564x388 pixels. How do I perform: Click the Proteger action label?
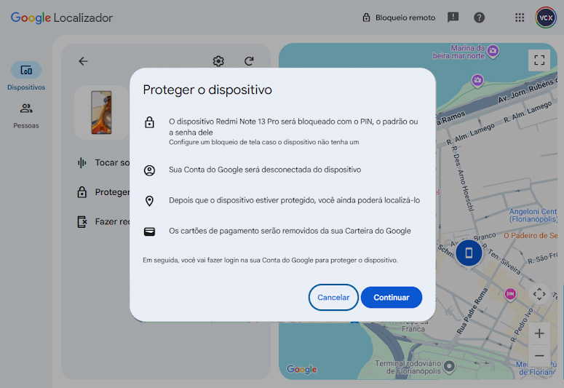coord(112,192)
